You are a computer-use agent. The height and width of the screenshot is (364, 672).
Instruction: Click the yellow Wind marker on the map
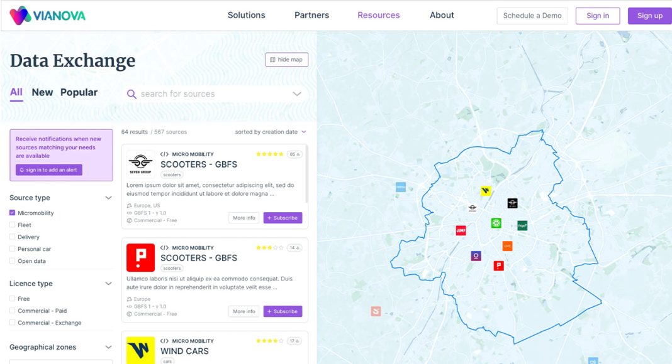(x=486, y=191)
